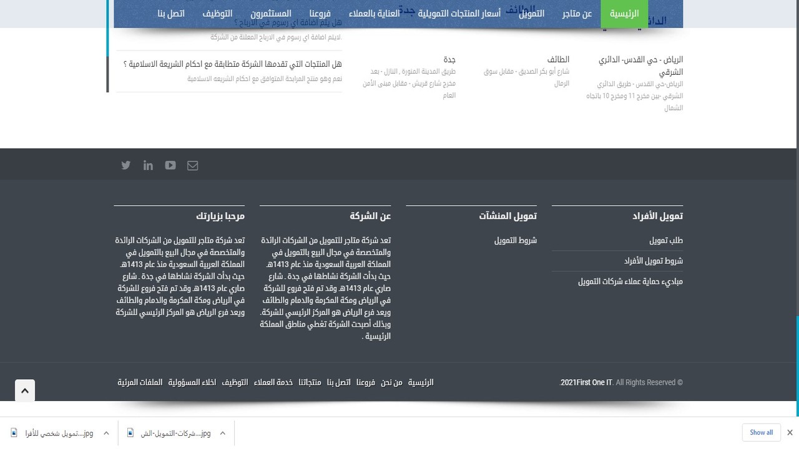
Task: Click the تمويل المنشآت footer heading
Action: (507, 216)
